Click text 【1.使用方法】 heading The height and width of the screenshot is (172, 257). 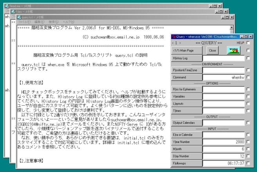31,82
